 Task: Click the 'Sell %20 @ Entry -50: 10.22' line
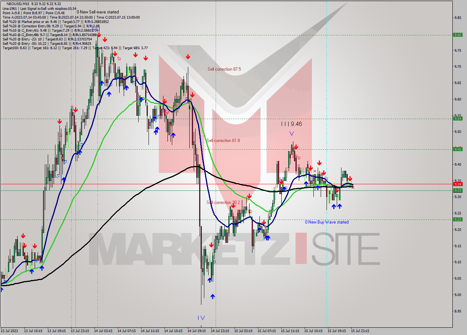pyautogui.click(x=47, y=43)
